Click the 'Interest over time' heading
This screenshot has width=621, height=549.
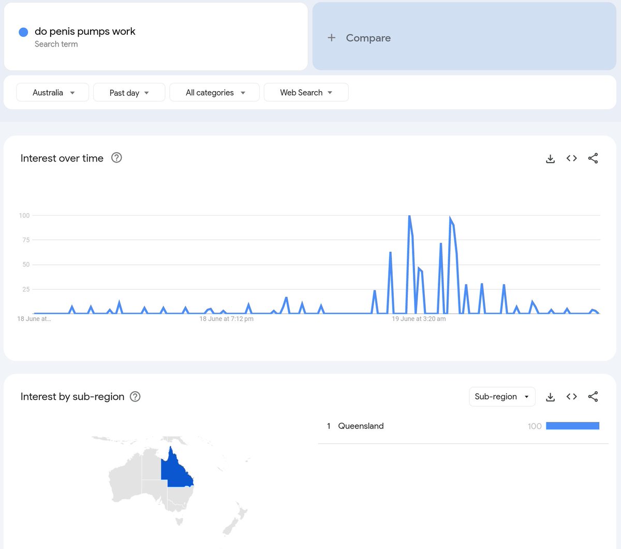click(62, 158)
